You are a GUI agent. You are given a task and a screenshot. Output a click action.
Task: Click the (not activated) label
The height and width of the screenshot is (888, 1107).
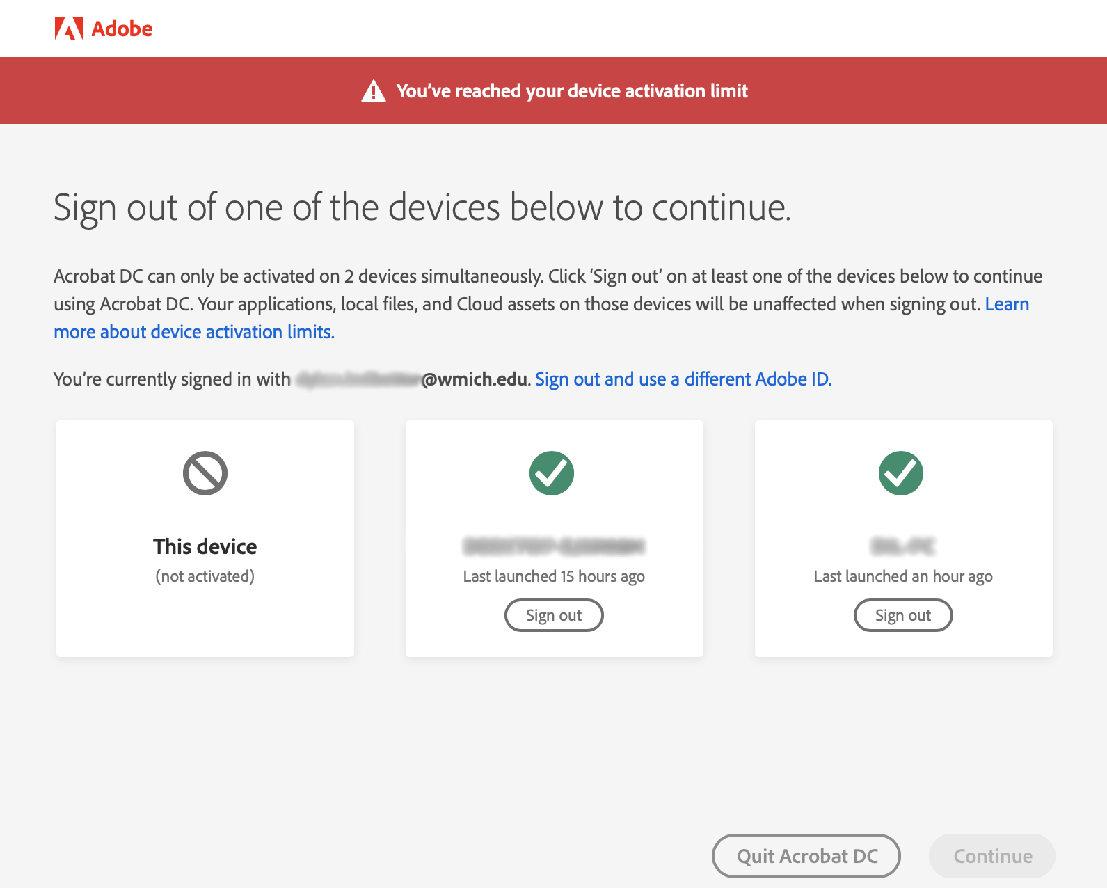click(x=205, y=576)
